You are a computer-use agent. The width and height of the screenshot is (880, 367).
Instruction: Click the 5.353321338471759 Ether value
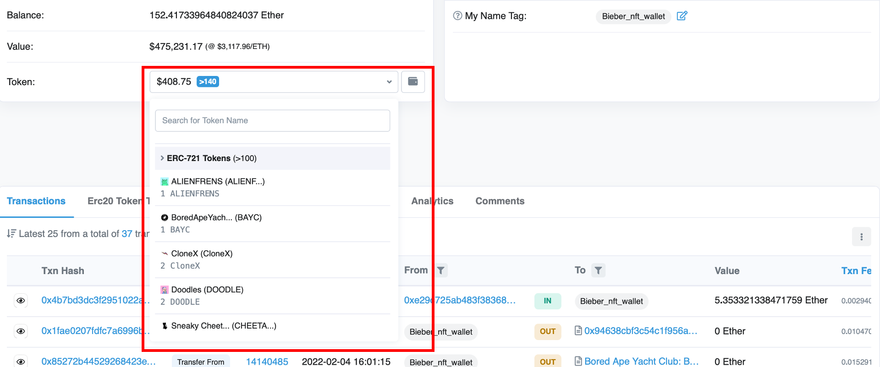771,300
